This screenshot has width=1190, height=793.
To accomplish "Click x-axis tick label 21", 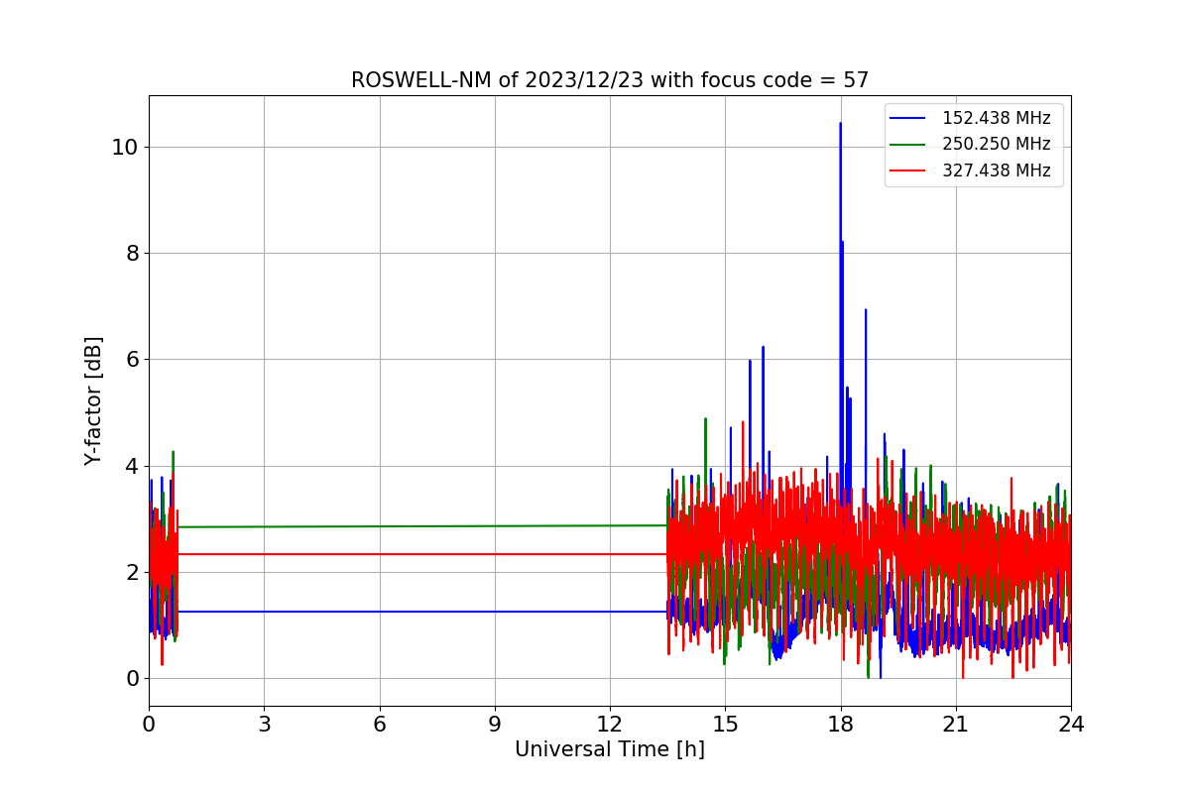I will point(956,725).
